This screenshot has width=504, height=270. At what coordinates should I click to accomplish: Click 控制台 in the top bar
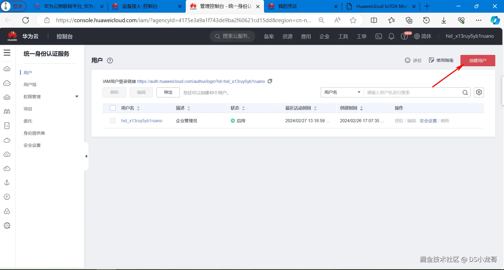64,36
